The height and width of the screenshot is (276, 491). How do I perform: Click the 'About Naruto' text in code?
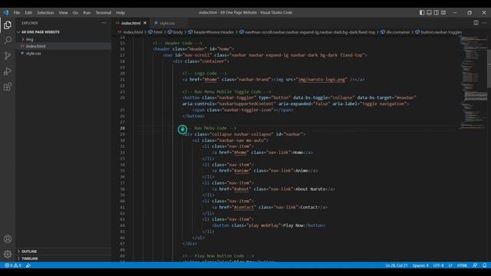(x=310, y=189)
